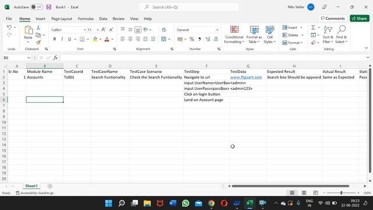The height and width of the screenshot is (210, 373).
Task: Collapse the ribbon with chevron
Action: tap(367, 48)
